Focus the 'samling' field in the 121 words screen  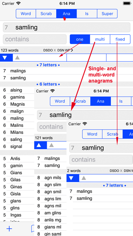pyautogui.click(x=85, y=115)
